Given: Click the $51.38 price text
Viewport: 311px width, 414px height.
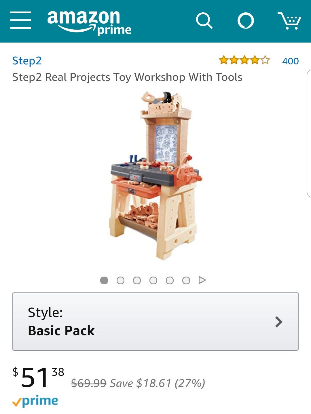Looking at the screenshot, I should click(x=38, y=377).
